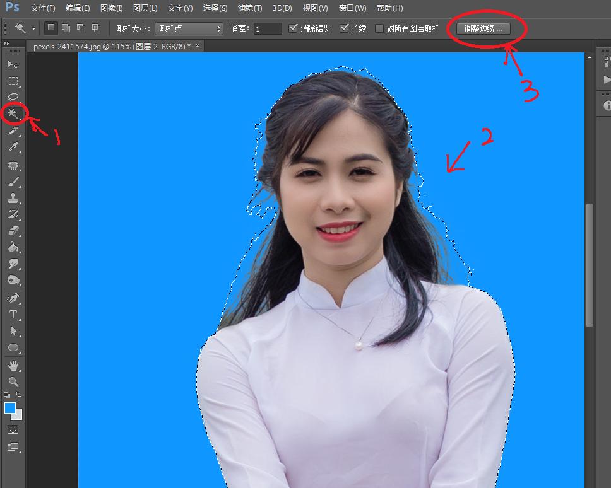This screenshot has width=611, height=488.
Task: Disable the 消除锯齿 anti-alias checkbox
Action: (x=294, y=28)
